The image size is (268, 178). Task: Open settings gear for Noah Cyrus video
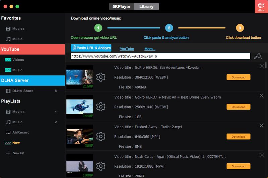[x=101, y=166]
